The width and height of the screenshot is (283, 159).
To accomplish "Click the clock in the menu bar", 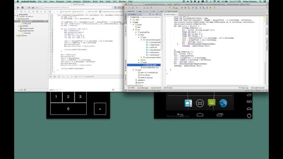I will pos(235,1).
